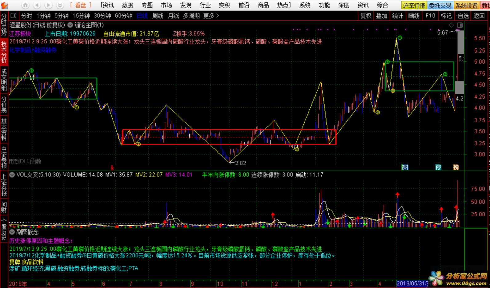Image resolution: width=490 pixels, height=288 pixels.
Task: Click the 榜 marker icon on chart
Action: [x=456, y=167]
